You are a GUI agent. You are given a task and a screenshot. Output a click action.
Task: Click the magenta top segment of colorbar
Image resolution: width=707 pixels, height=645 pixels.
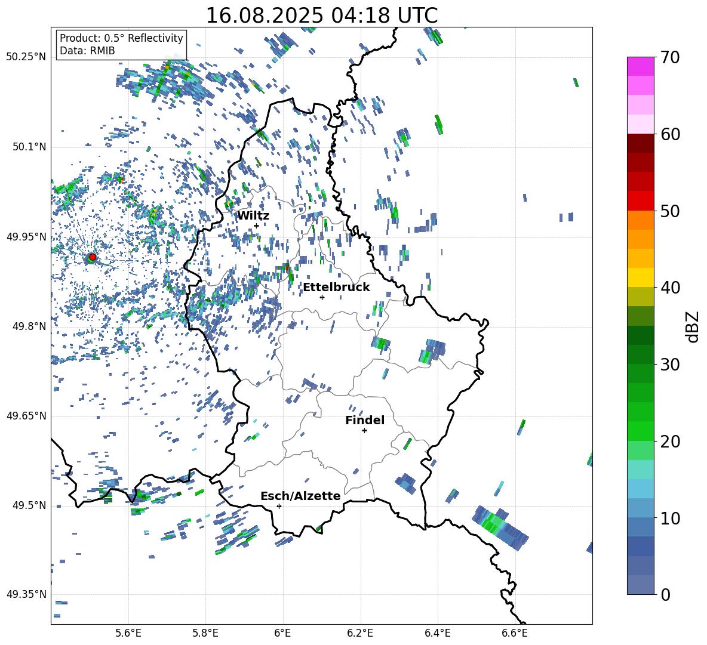point(640,66)
